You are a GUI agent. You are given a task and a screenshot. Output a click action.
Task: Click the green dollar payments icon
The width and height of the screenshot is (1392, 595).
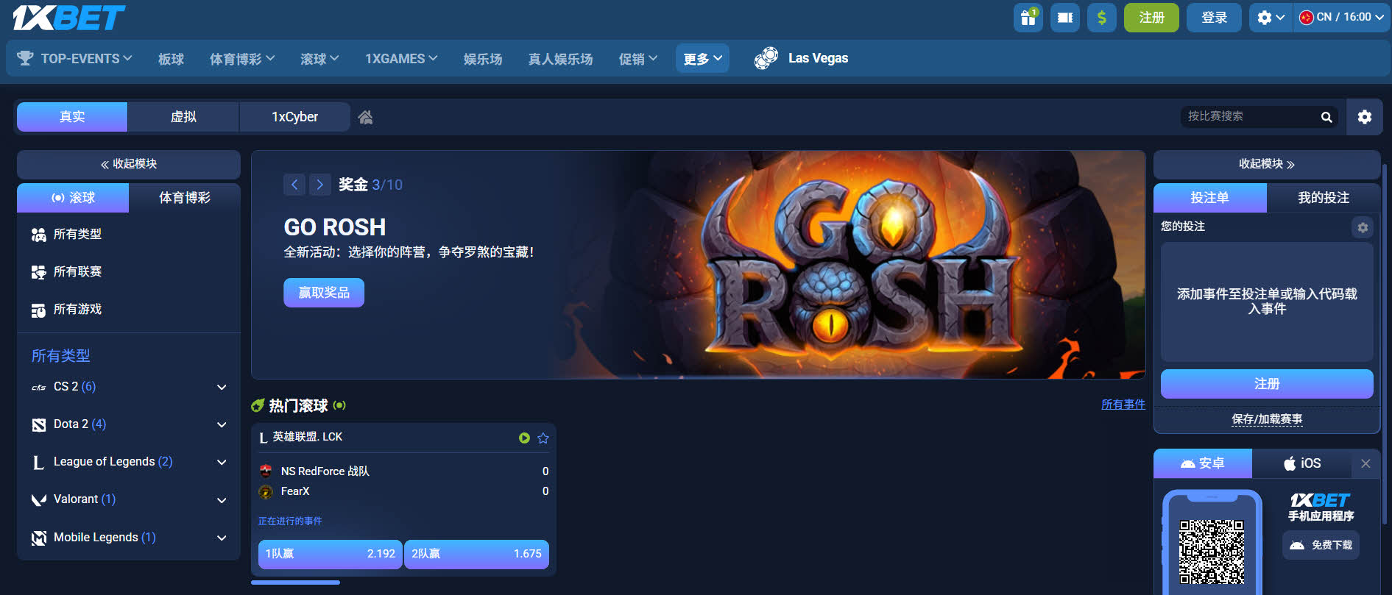click(x=1101, y=17)
